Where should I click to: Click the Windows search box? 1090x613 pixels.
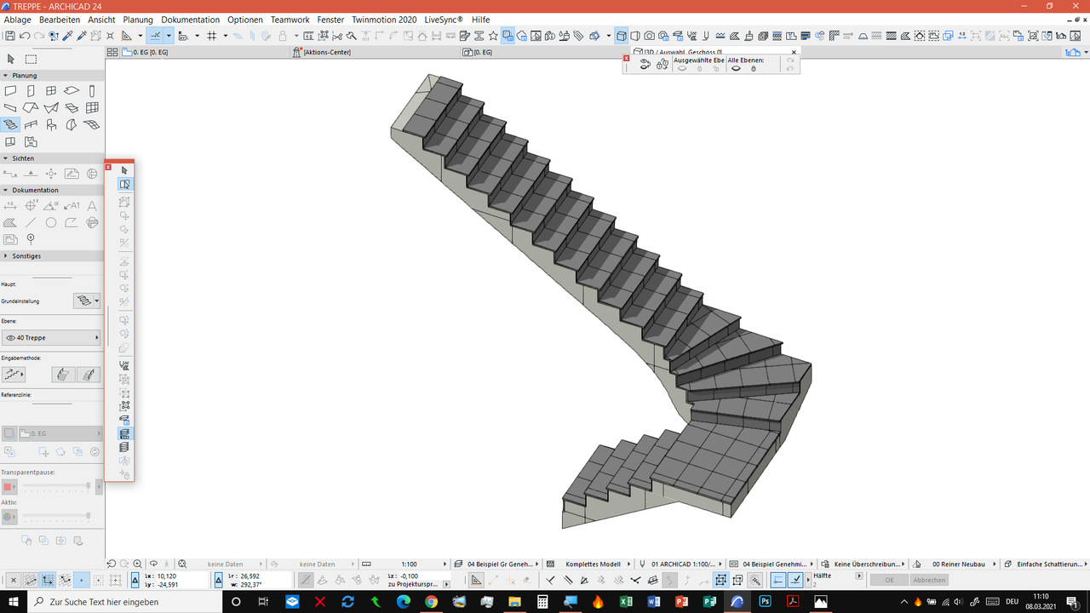pyautogui.click(x=123, y=602)
